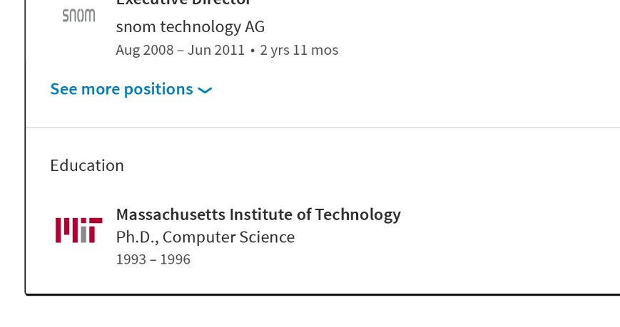Click the snom company logo

(x=78, y=16)
